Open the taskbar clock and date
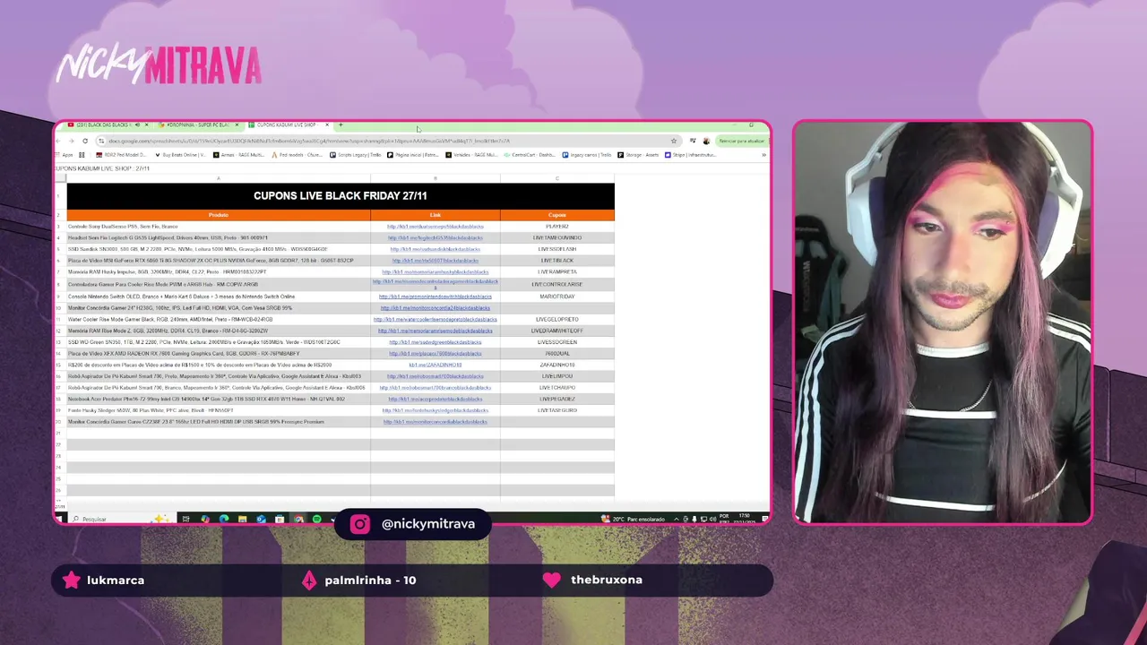This screenshot has height=645, width=1147. [x=744, y=519]
